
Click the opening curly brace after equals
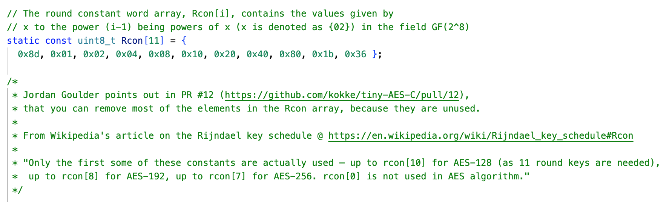[184, 41]
